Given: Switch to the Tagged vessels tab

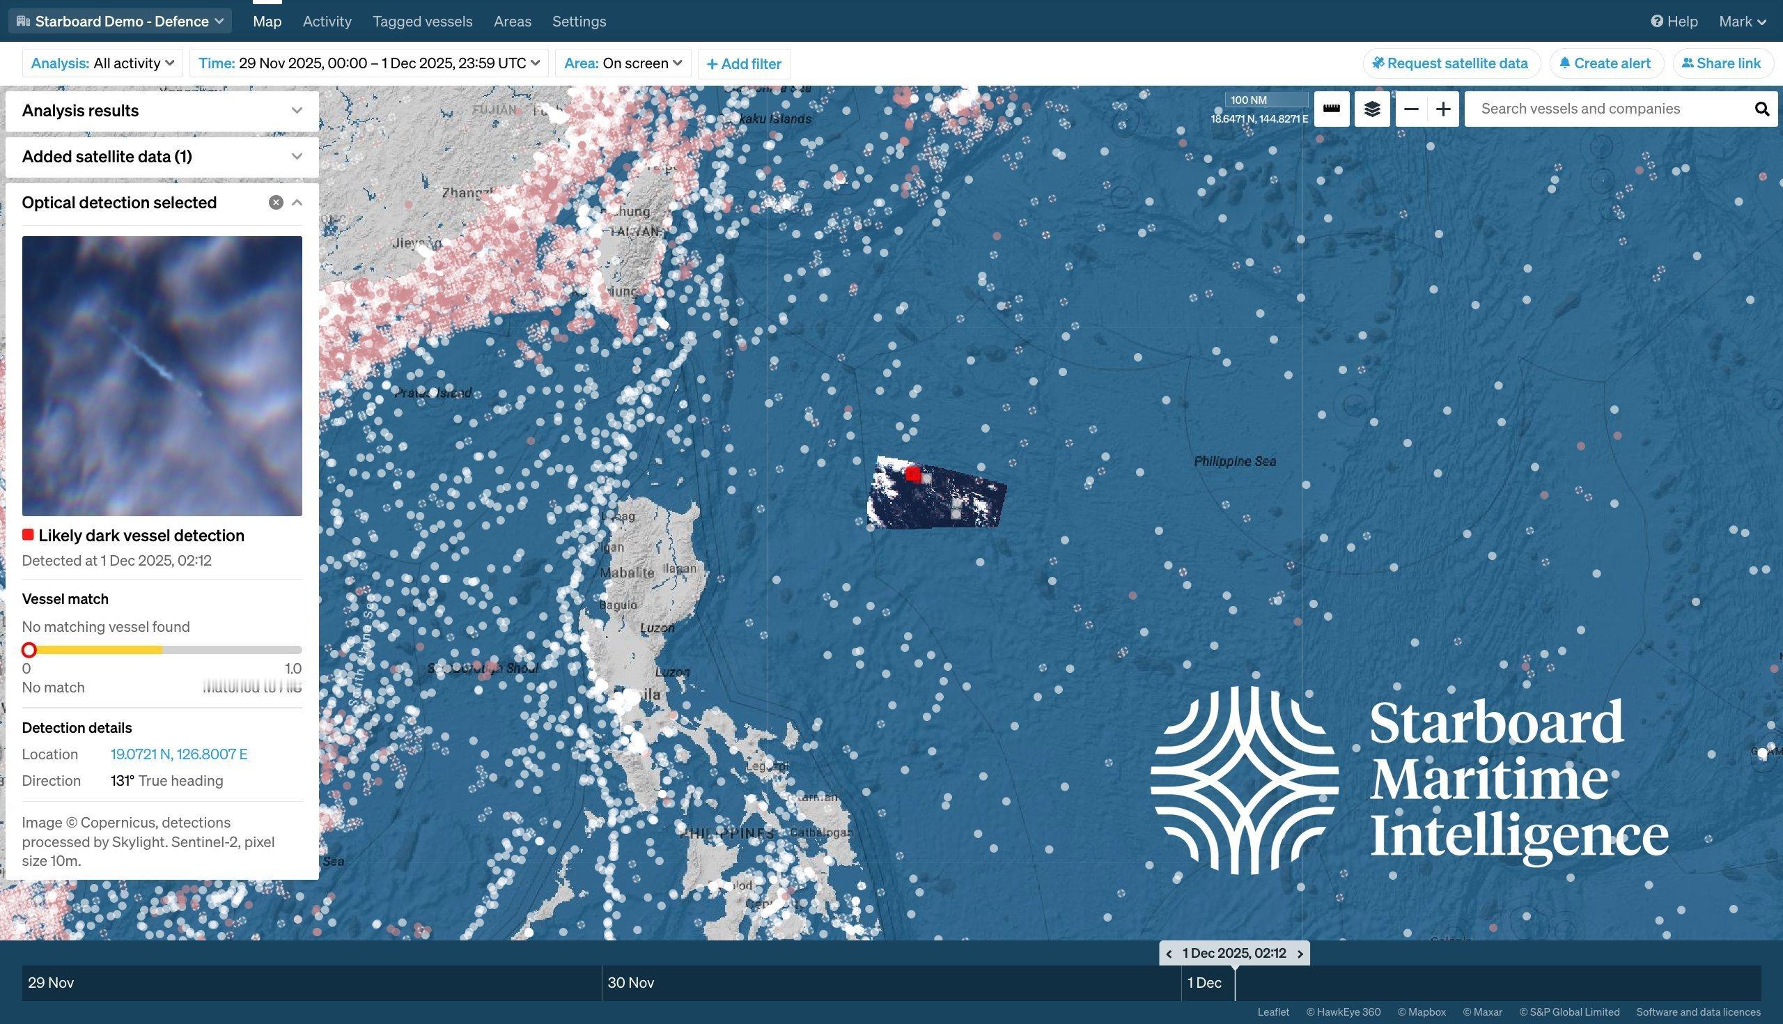Looking at the screenshot, I should pyautogui.click(x=422, y=21).
